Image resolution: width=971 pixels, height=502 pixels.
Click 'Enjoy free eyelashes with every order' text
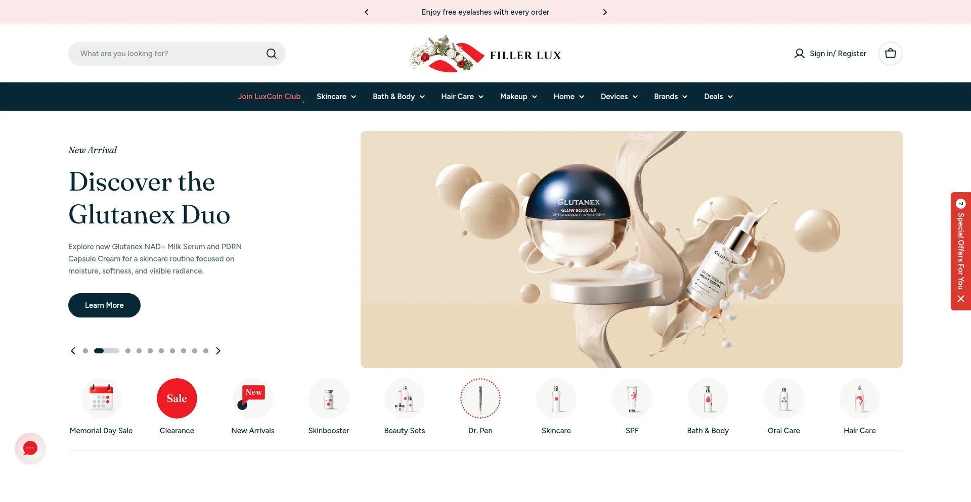point(485,12)
